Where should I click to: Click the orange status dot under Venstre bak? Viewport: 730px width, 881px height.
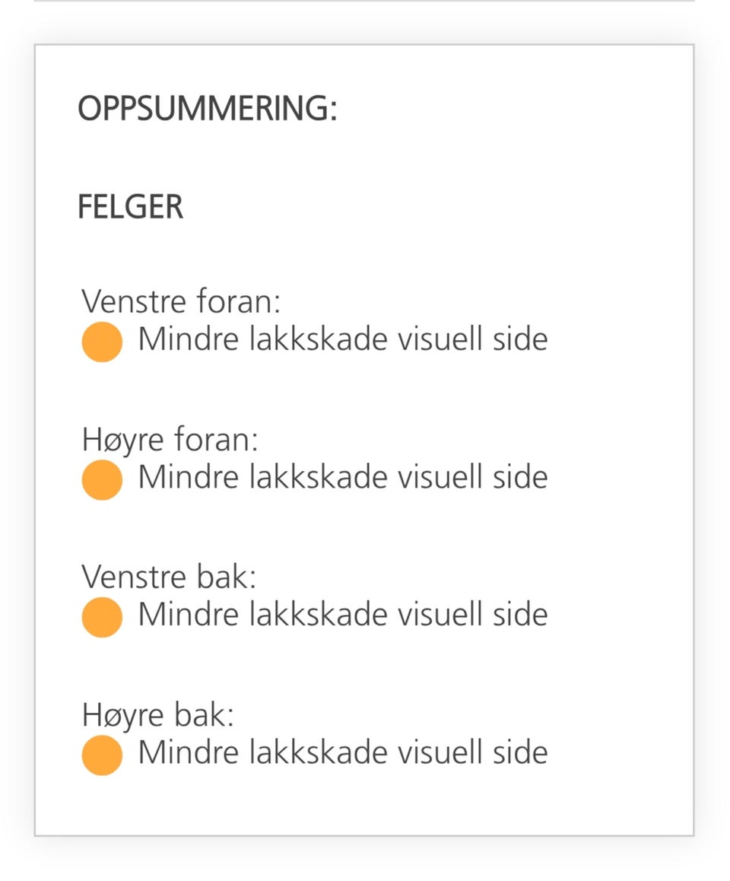102,616
